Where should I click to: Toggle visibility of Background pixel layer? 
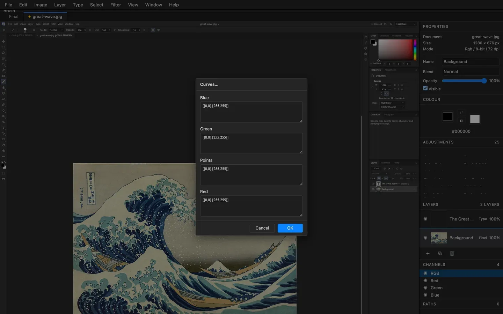point(425,238)
